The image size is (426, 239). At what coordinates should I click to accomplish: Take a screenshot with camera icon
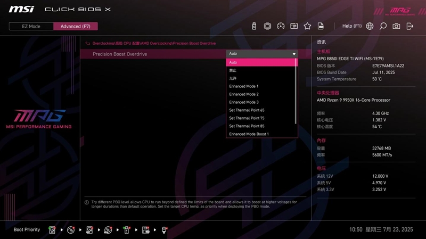click(x=396, y=26)
